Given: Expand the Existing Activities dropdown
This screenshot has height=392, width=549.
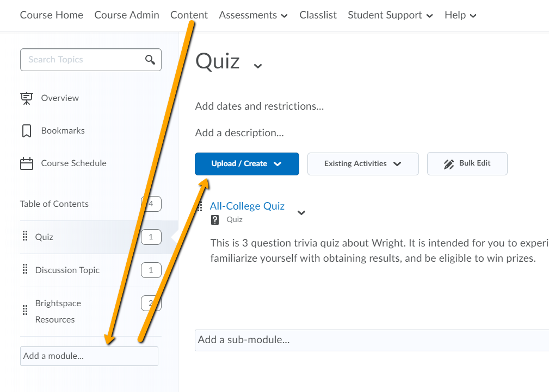Looking at the screenshot, I should pyautogui.click(x=363, y=163).
